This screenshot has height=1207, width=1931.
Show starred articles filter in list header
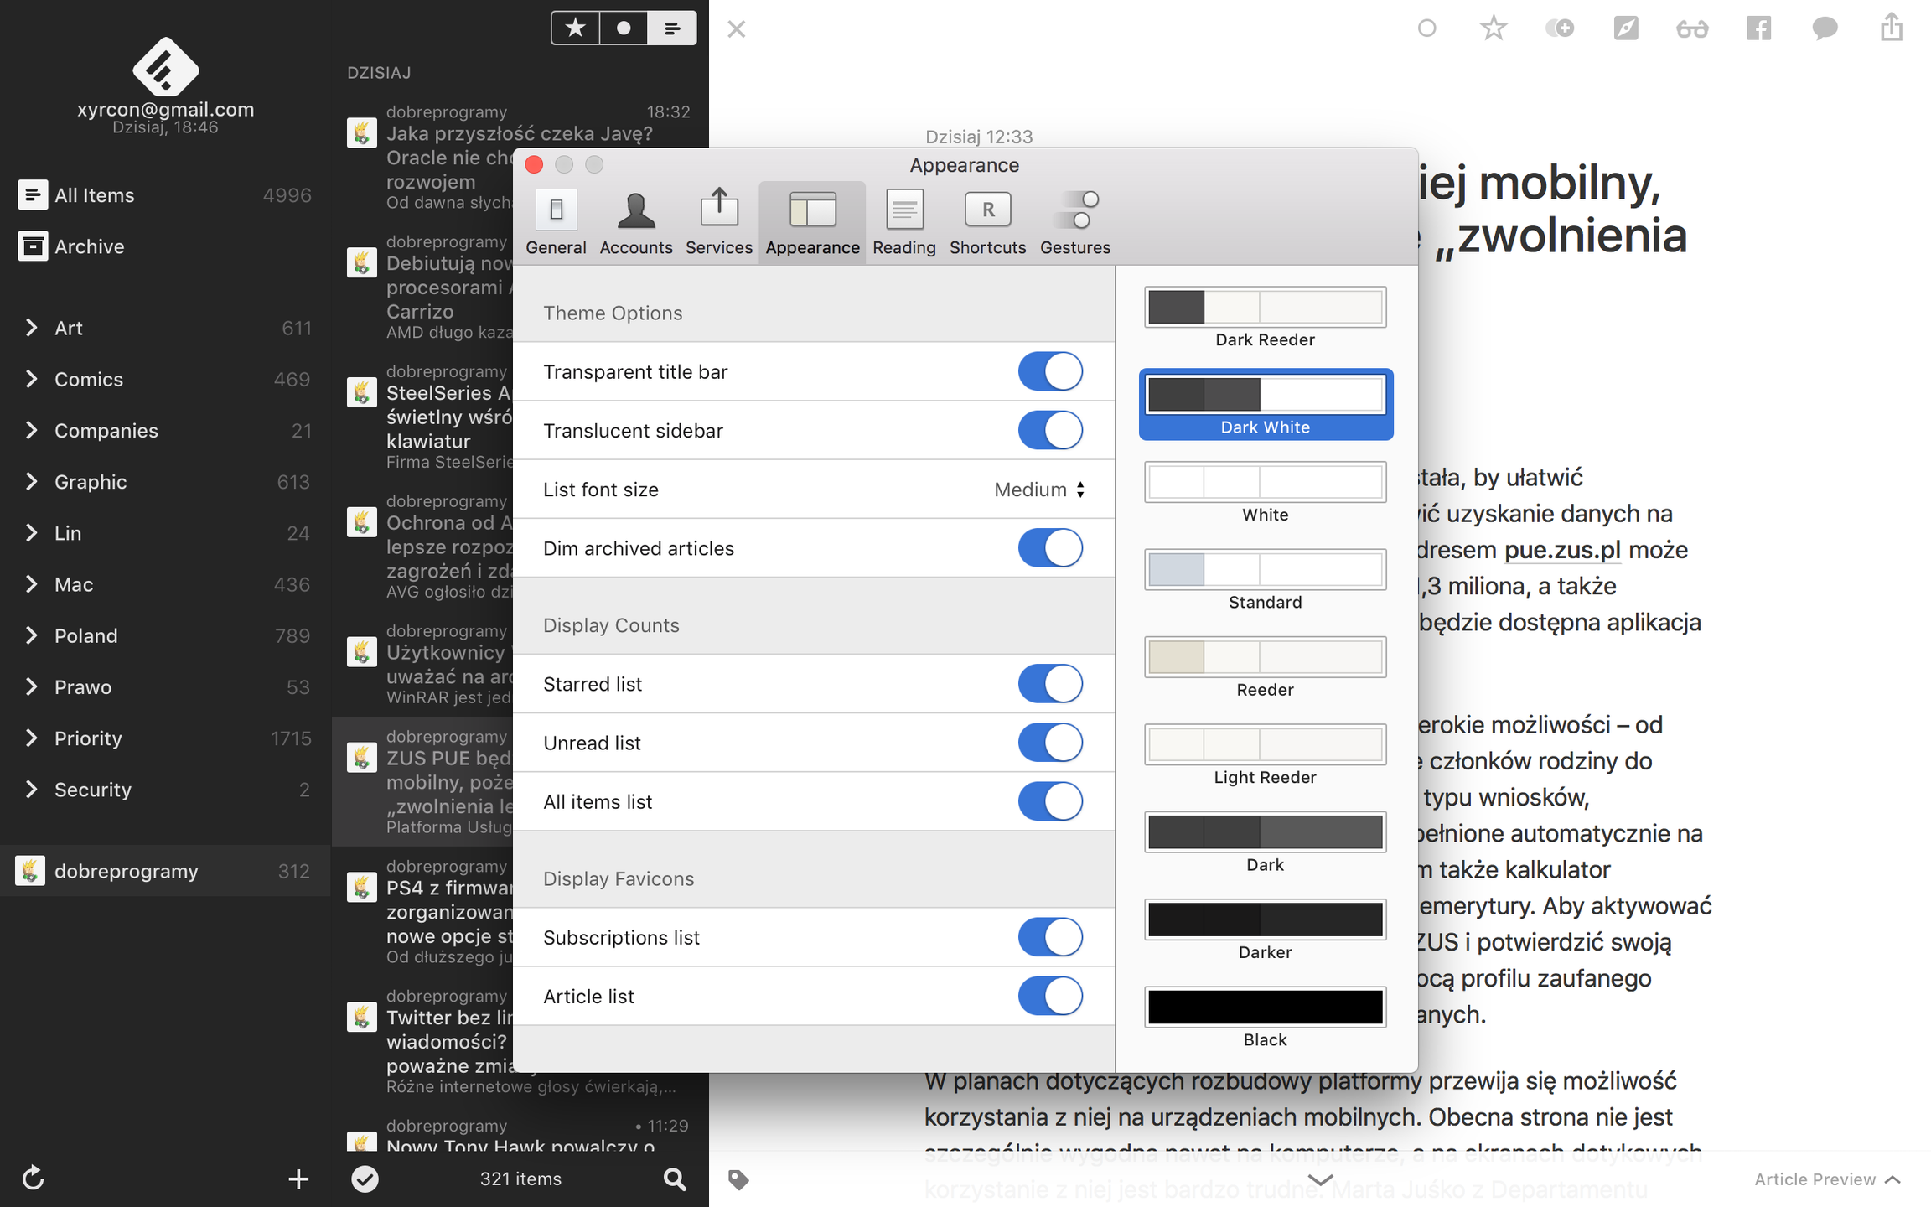pyautogui.click(x=576, y=28)
